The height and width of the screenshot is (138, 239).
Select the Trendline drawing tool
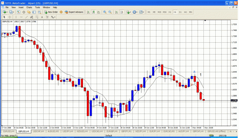(26, 17)
